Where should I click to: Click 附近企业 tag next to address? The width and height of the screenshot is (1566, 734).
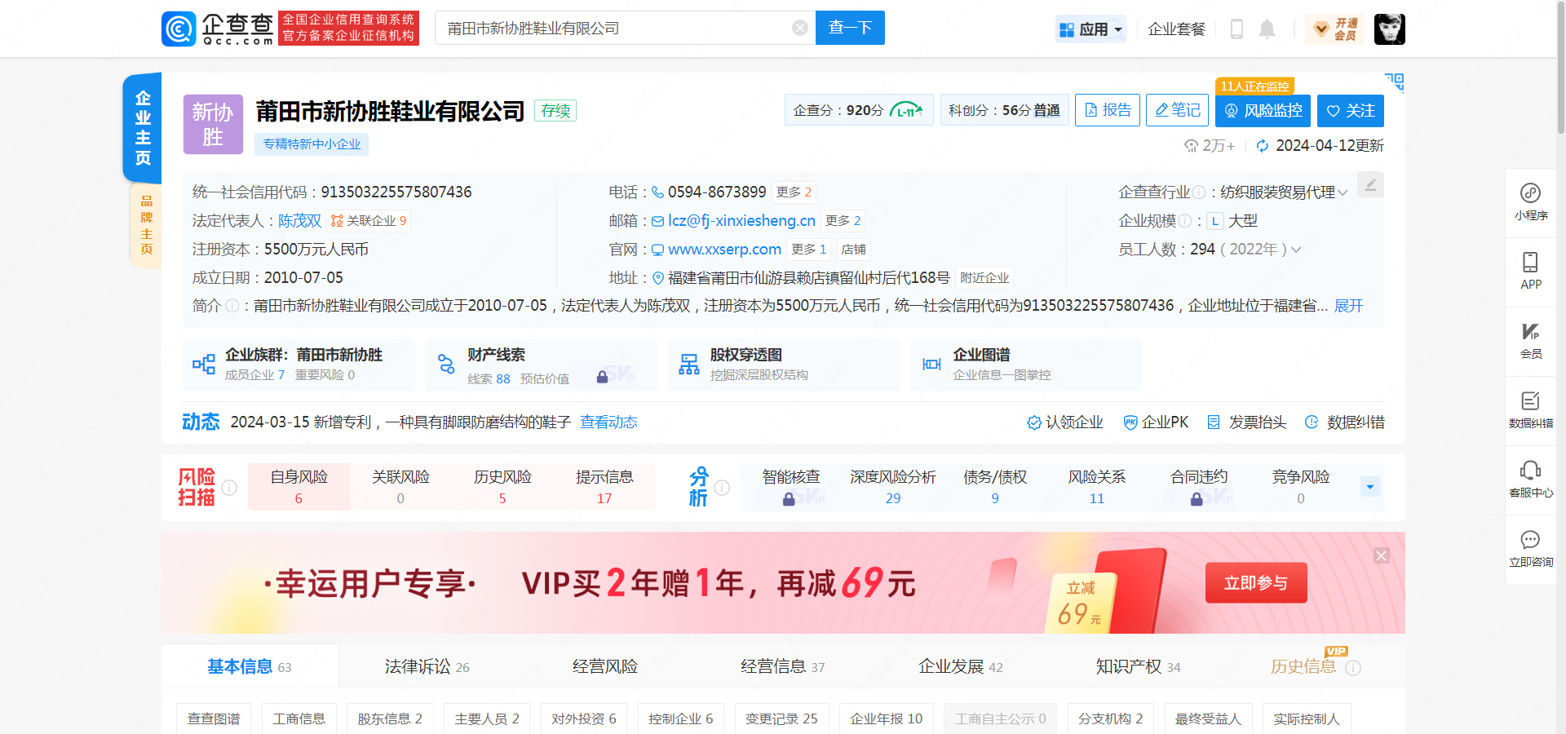[x=984, y=278]
